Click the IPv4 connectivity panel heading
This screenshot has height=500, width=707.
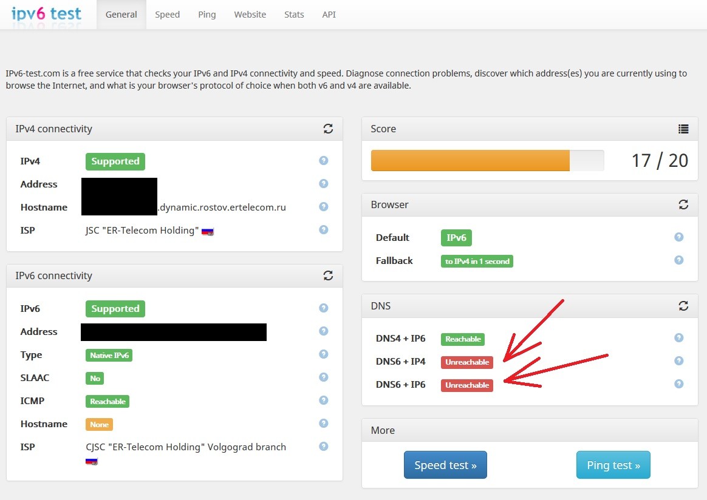(x=53, y=129)
